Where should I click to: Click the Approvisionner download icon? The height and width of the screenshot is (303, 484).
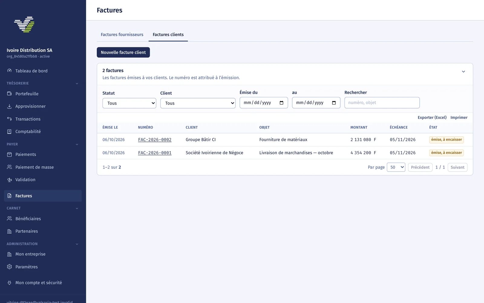click(9, 106)
